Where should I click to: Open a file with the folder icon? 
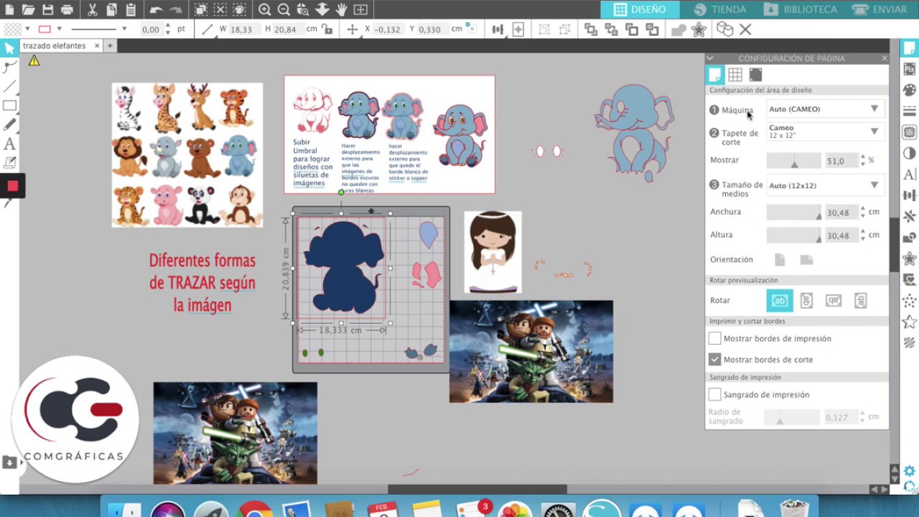29,10
